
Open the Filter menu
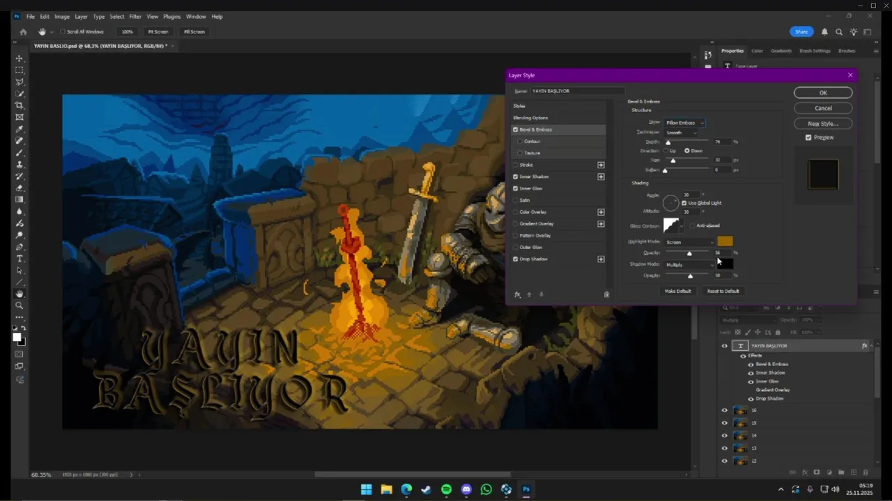point(135,17)
